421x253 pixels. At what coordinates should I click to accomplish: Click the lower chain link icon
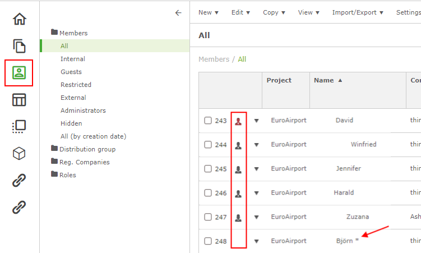19,207
